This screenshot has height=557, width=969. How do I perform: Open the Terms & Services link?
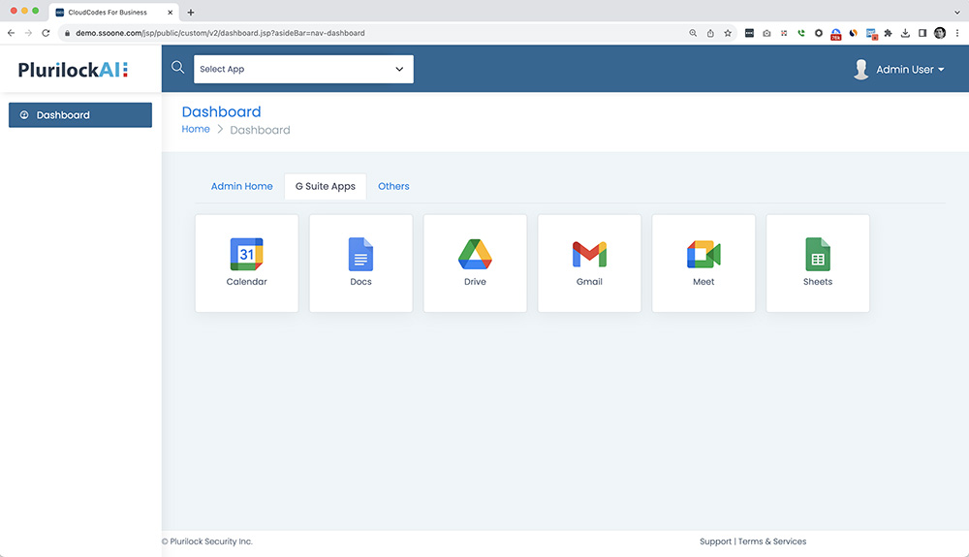coord(772,541)
